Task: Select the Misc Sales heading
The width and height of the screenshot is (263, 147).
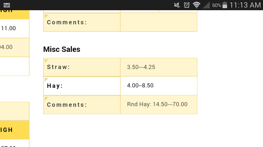Action: pyautogui.click(x=62, y=49)
